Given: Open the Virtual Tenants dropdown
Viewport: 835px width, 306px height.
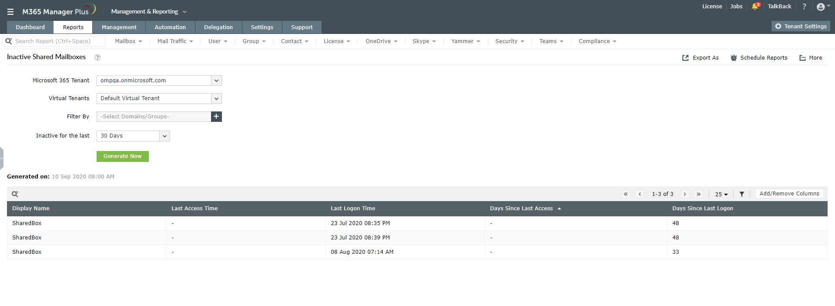Looking at the screenshot, I should point(159,98).
